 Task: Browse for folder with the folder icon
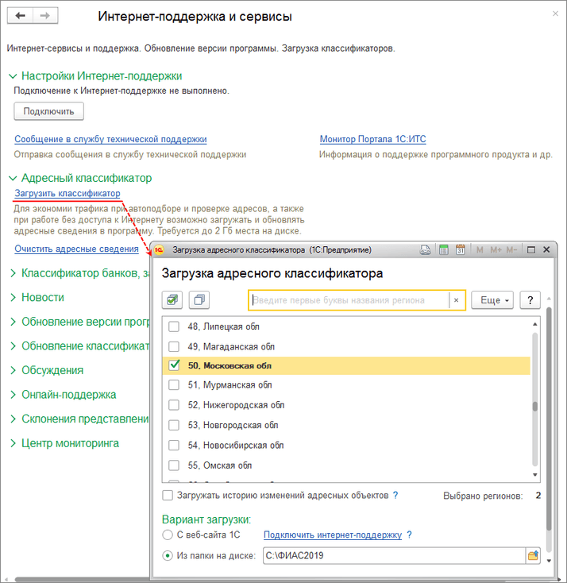coord(533,555)
